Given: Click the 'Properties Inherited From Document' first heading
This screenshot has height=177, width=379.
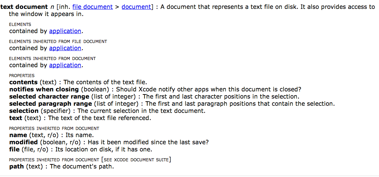Looking at the screenshot, I should coord(54,129).
